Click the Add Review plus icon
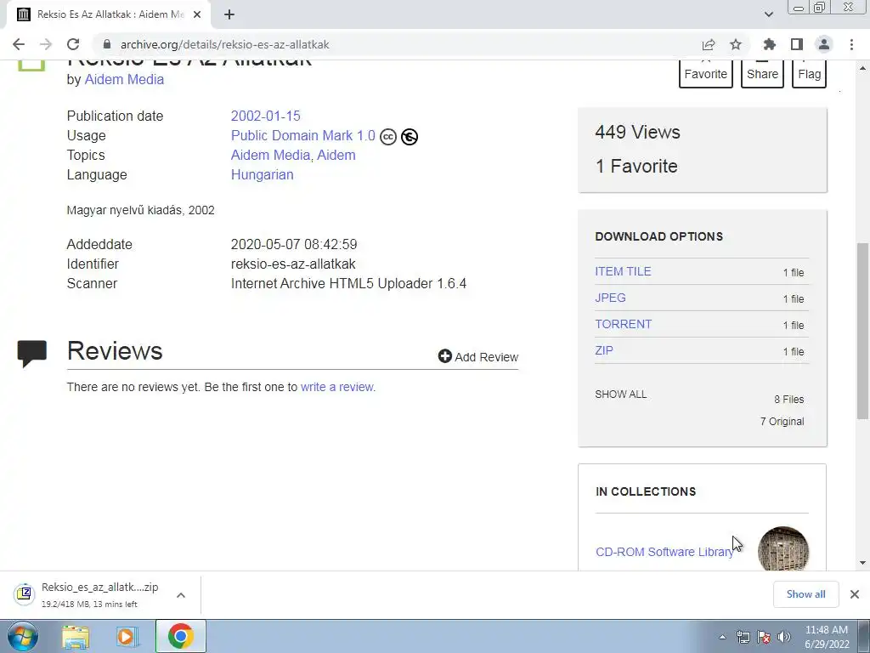This screenshot has height=653, width=870. coord(444,356)
